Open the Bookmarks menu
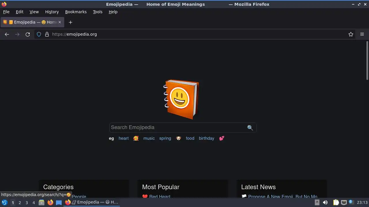 (x=76, y=12)
